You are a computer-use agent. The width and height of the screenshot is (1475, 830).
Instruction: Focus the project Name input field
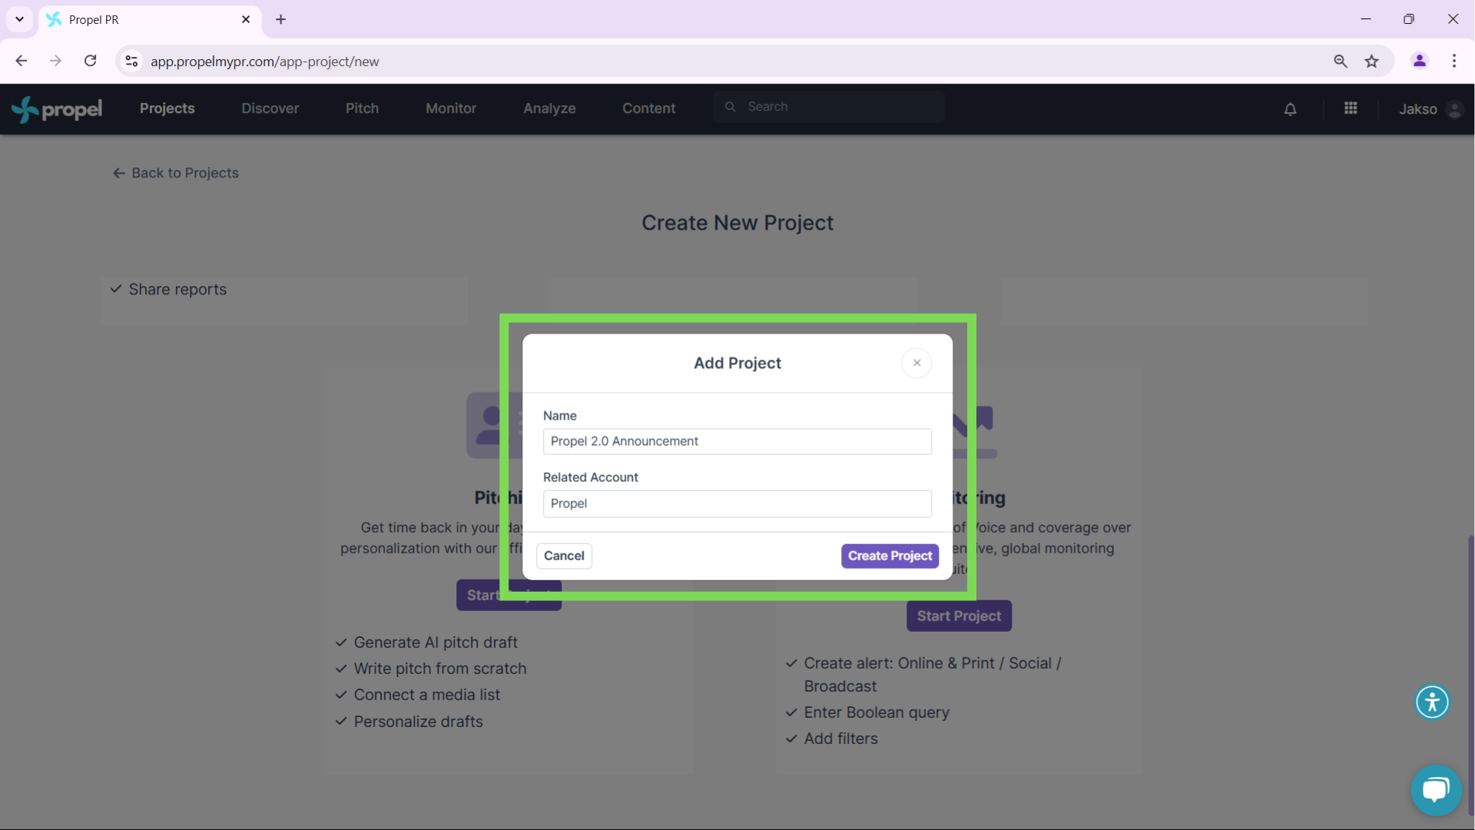[737, 441]
